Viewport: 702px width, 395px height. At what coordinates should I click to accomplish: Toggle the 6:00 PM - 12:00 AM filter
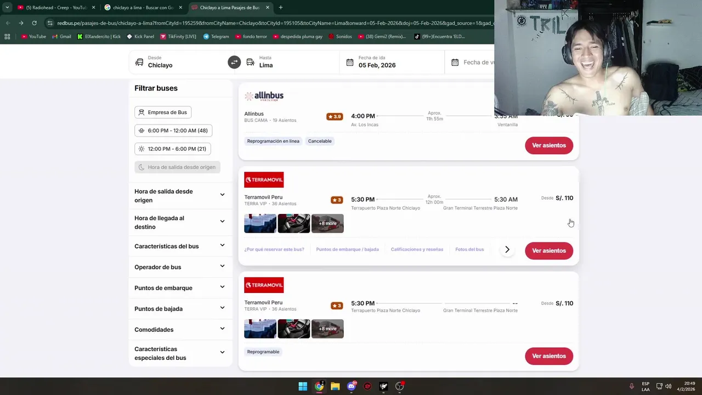coord(173,131)
